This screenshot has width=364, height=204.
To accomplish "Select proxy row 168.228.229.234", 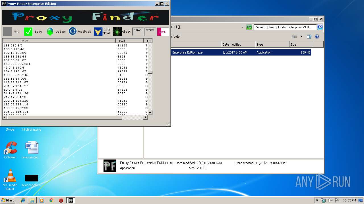I will point(75,64).
